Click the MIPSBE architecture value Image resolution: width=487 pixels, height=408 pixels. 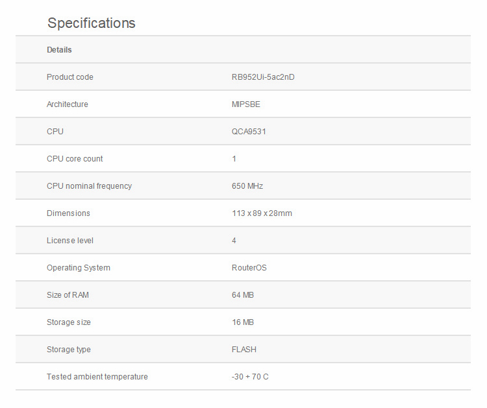click(x=246, y=104)
